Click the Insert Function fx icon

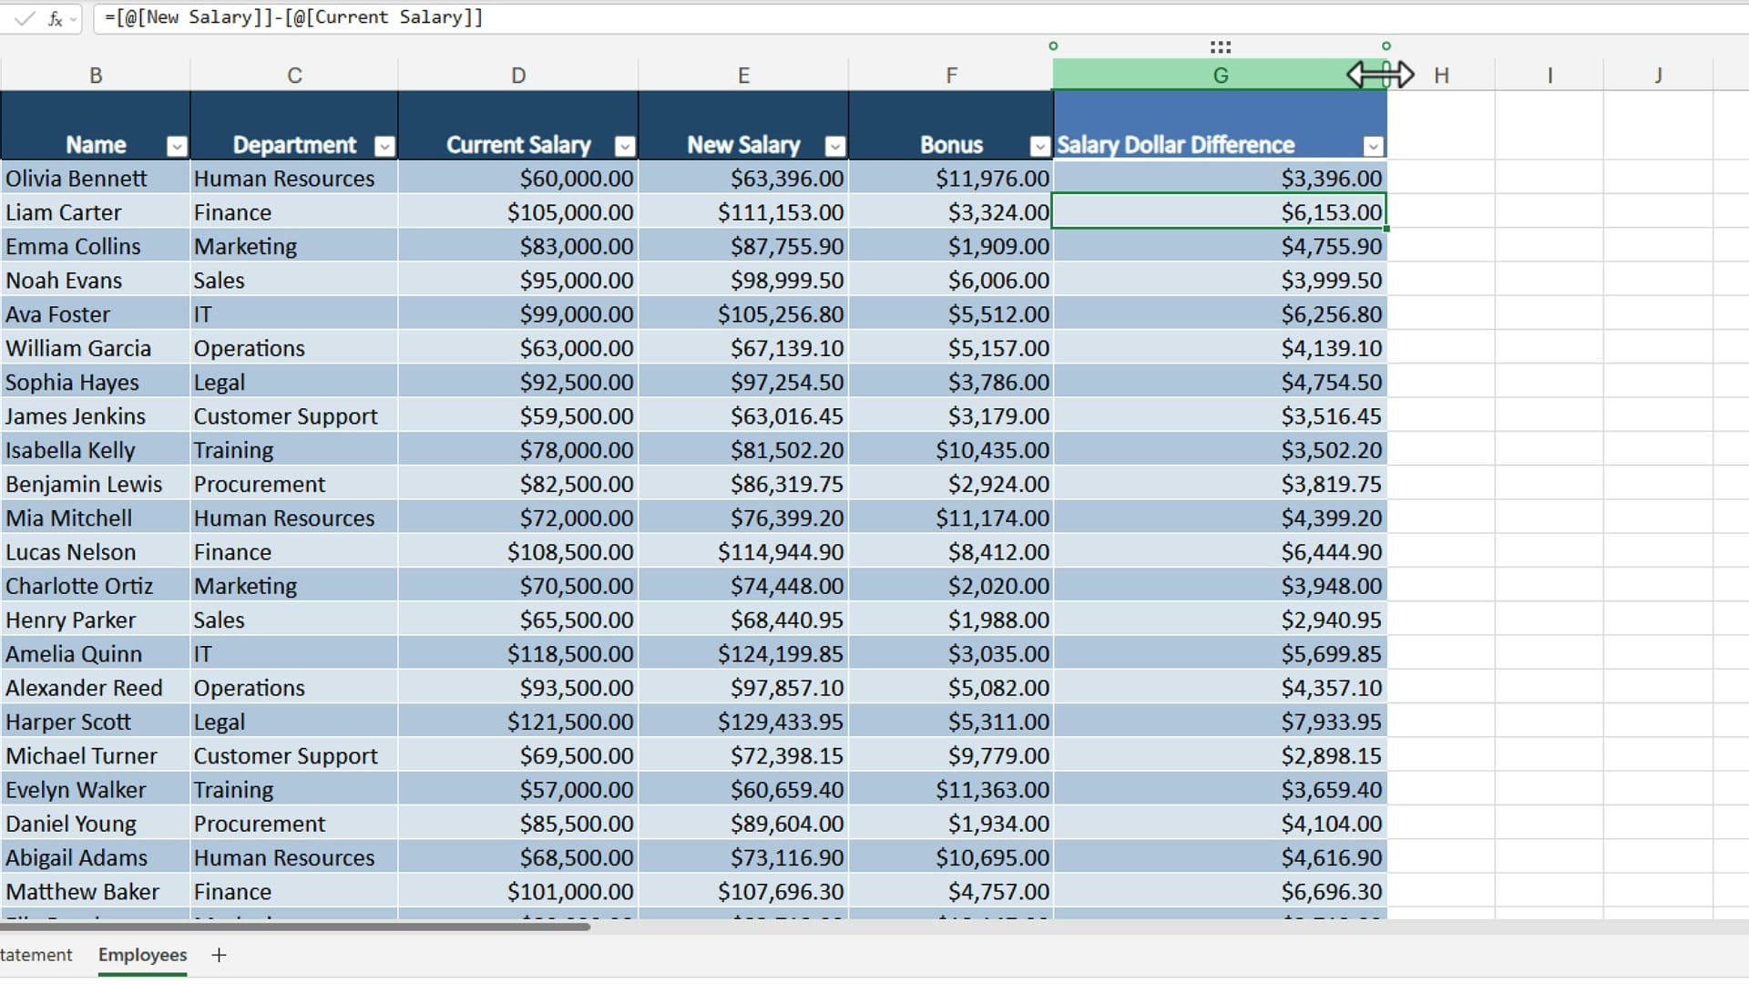[55, 17]
